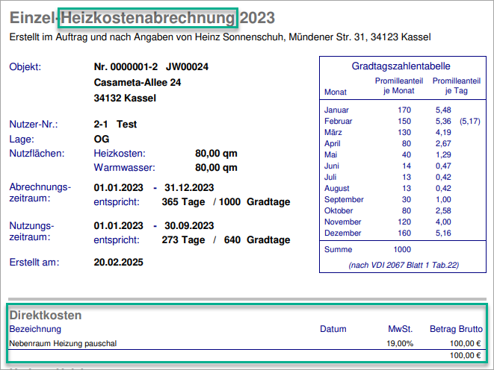This screenshot has height=370, width=494.
Task: Click the 'Summe' row label
Action: pos(338,250)
